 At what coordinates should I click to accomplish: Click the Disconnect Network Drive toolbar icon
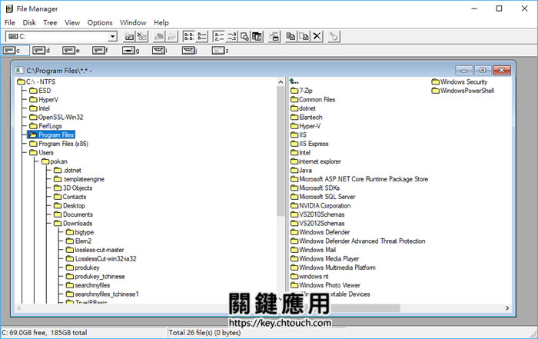[x=142, y=36]
